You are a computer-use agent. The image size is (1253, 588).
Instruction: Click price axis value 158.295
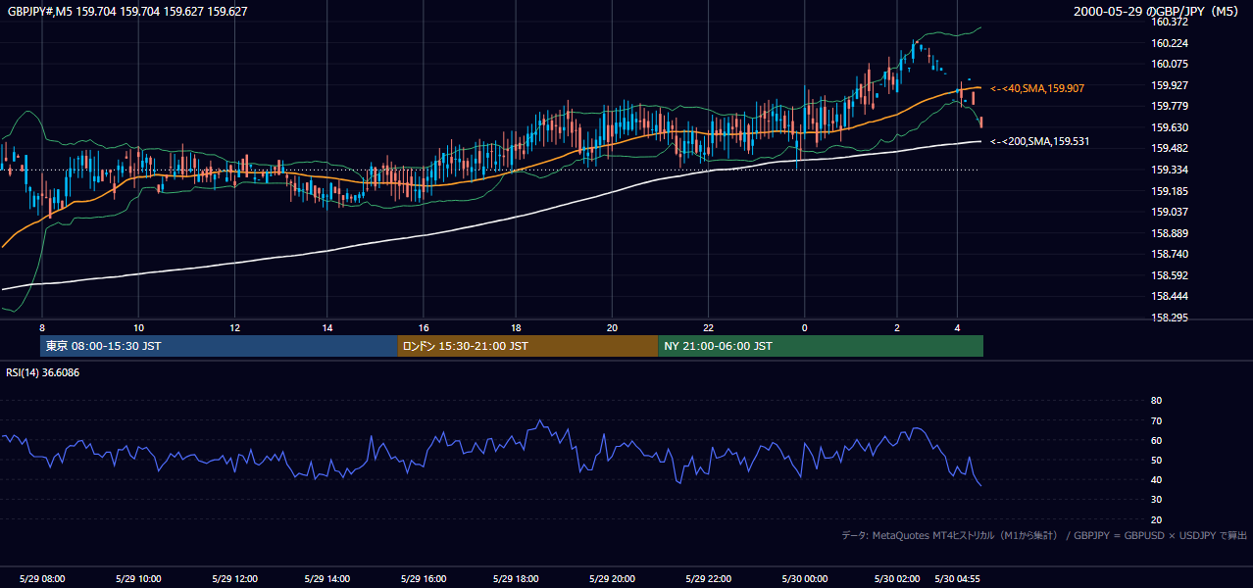tap(1171, 318)
